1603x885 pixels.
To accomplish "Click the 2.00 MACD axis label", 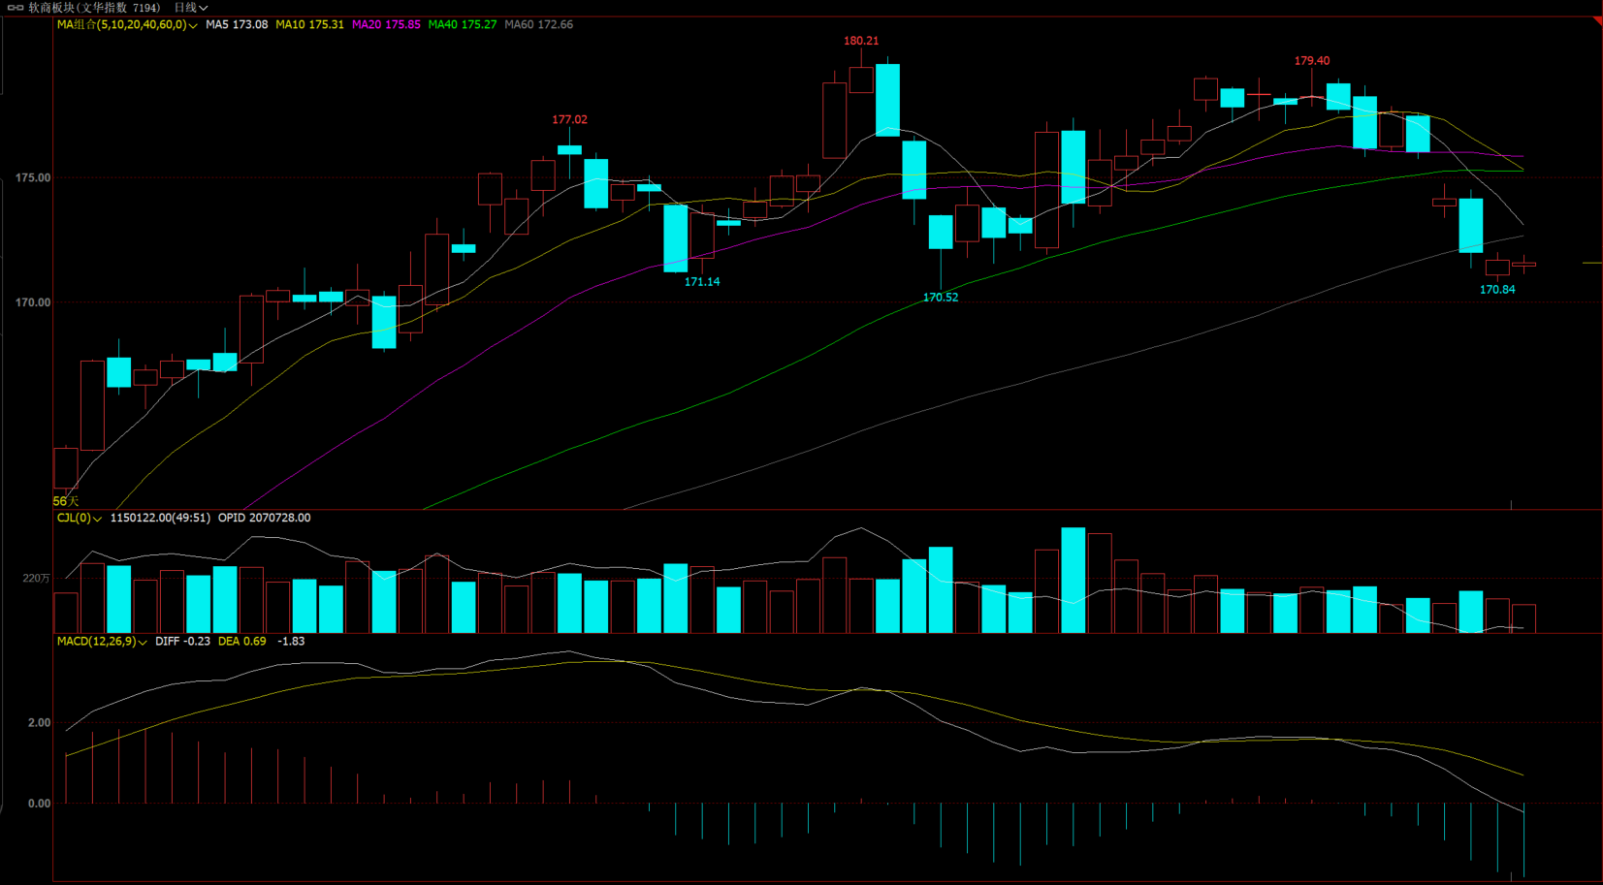I will 40,723.
